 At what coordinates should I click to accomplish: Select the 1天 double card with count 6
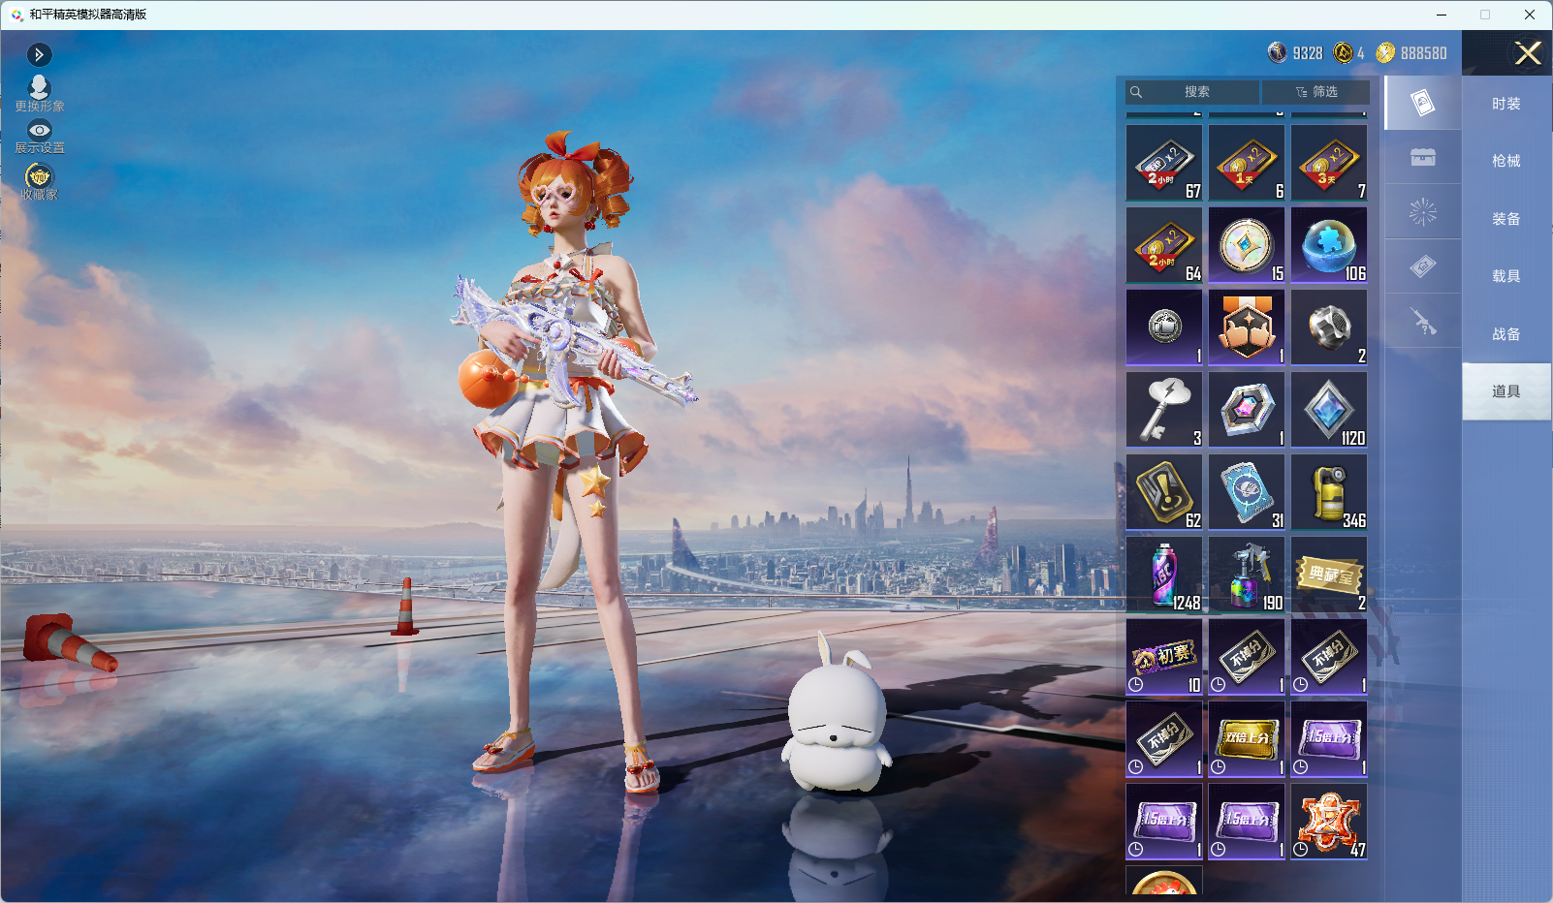[1247, 163]
